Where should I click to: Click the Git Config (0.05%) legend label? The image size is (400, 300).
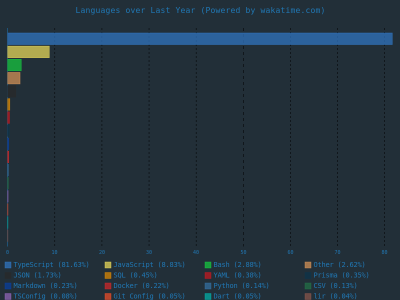click(149, 296)
